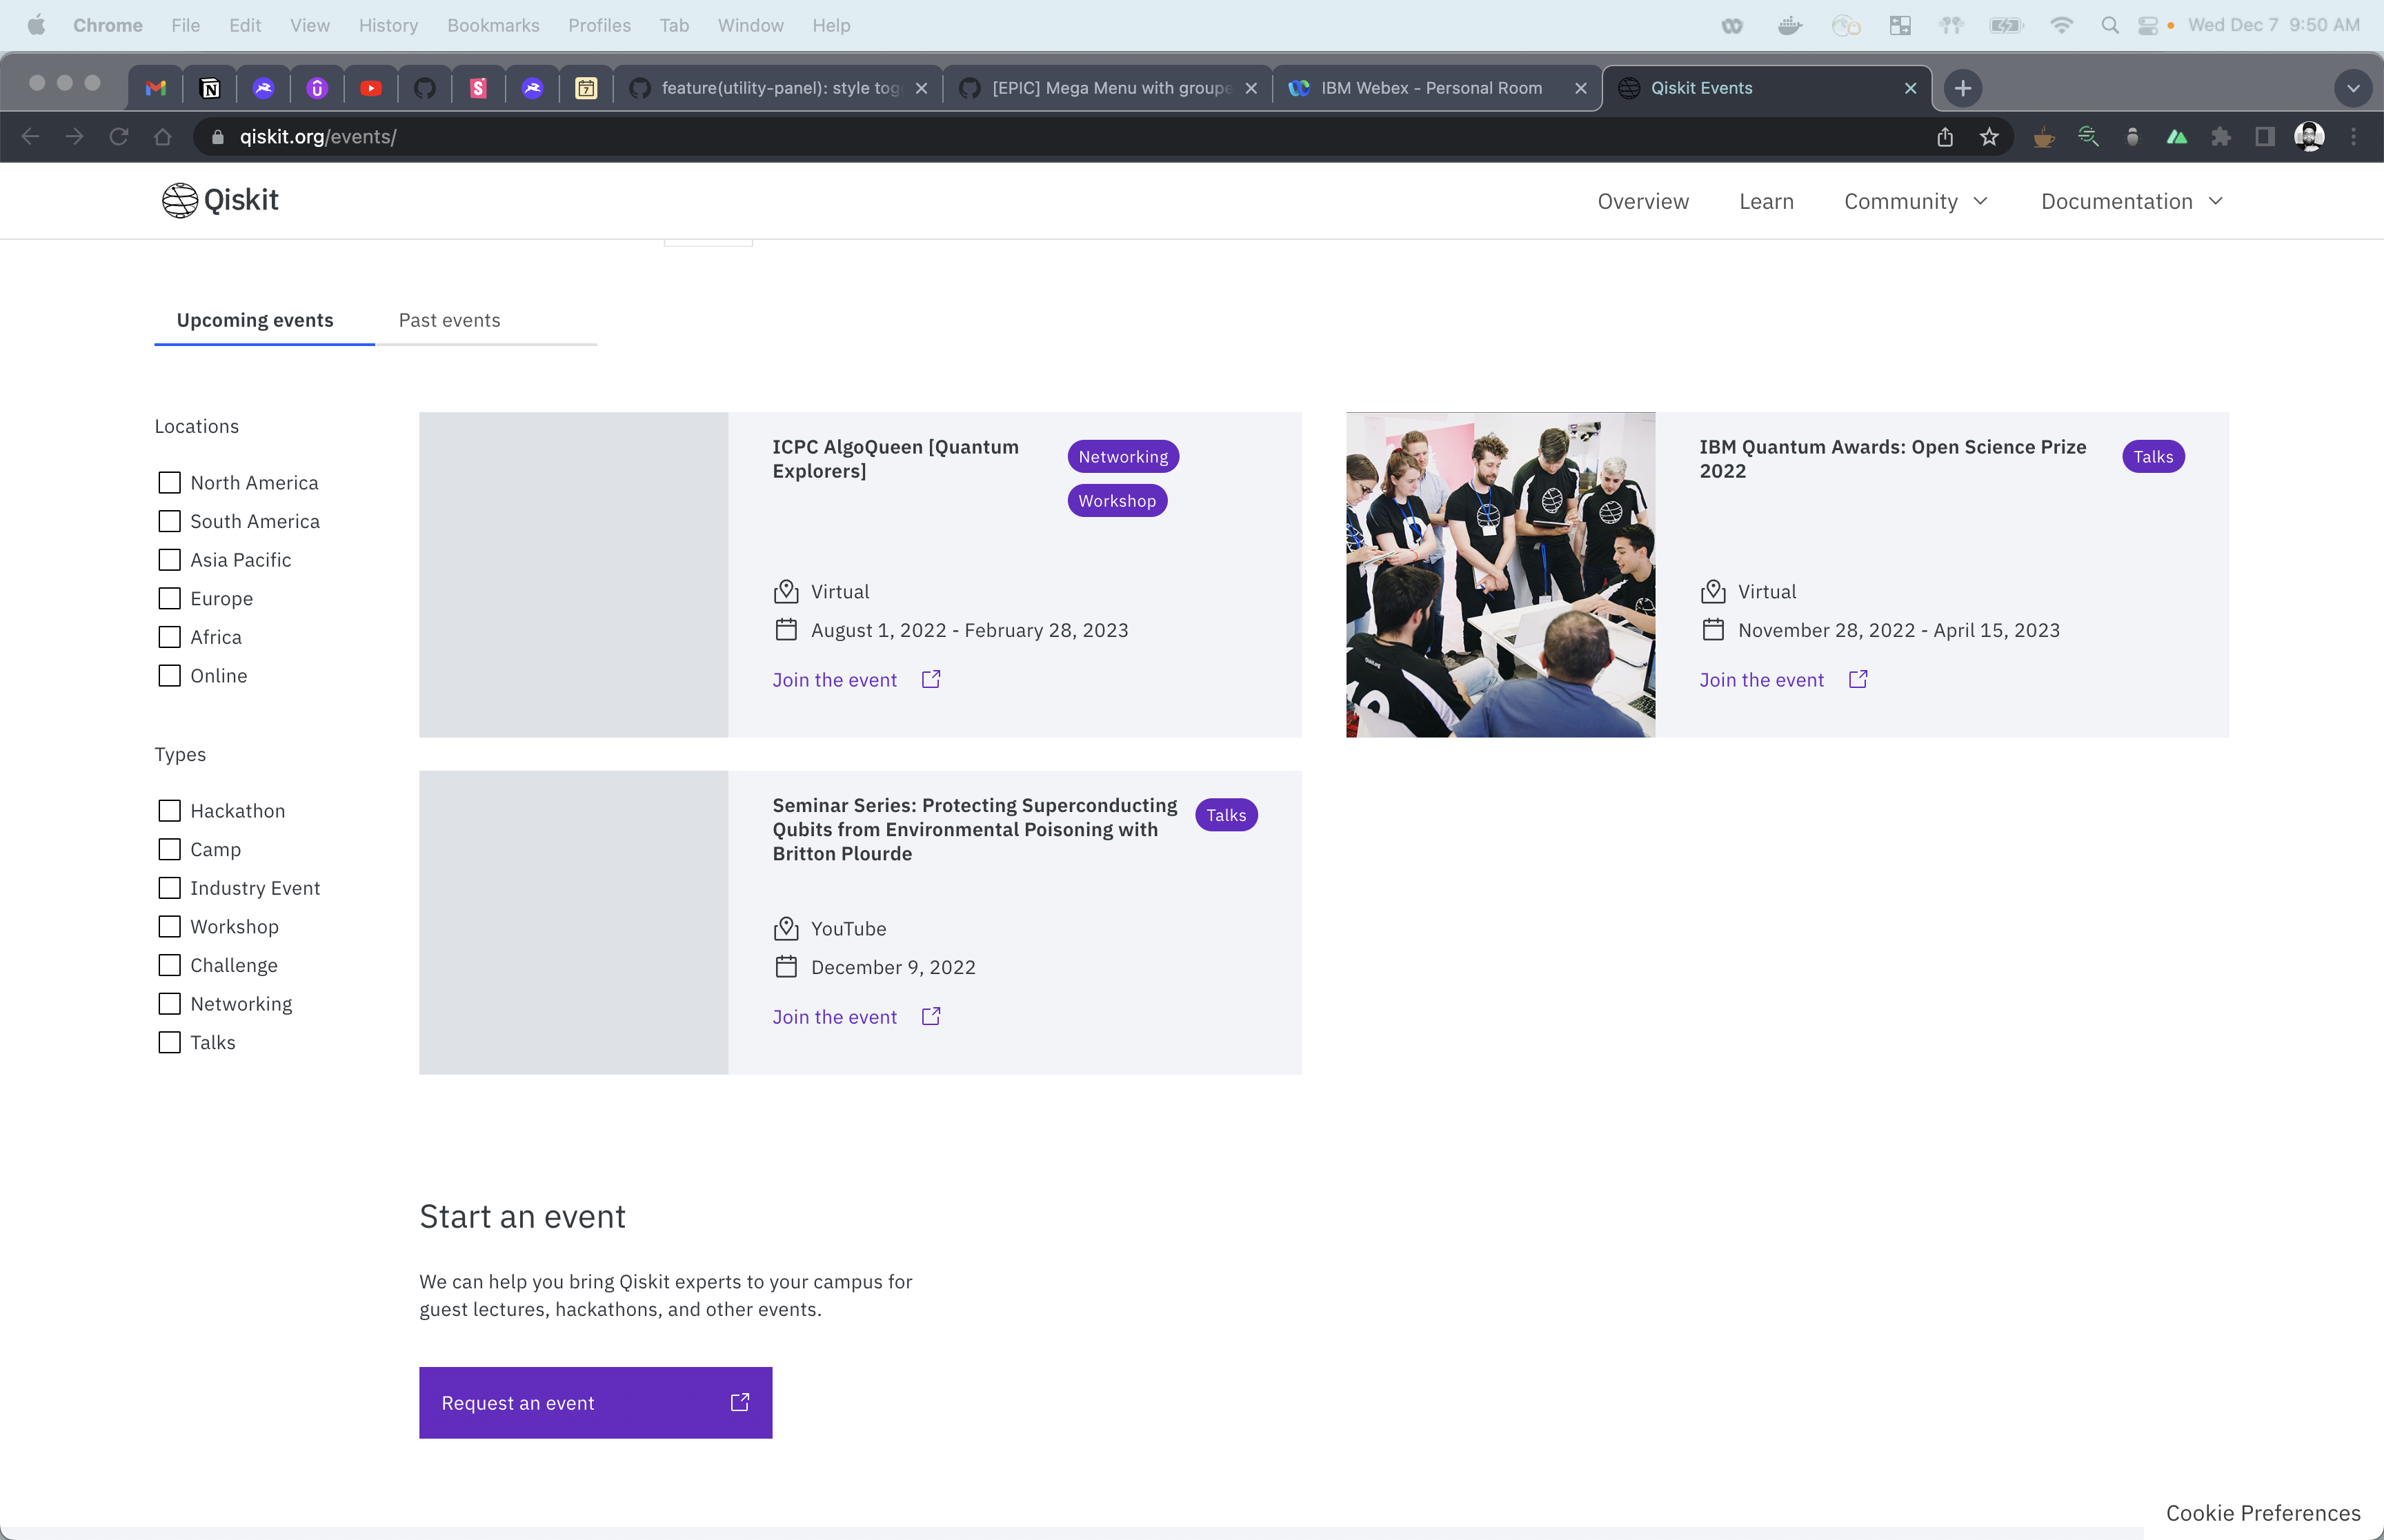Image resolution: width=2384 pixels, height=1540 pixels.
Task: Open new tab with plus icon
Action: point(1963,88)
